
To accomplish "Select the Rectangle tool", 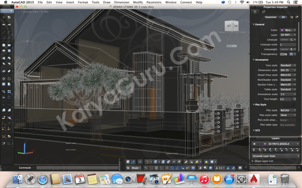I will (9, 45).
